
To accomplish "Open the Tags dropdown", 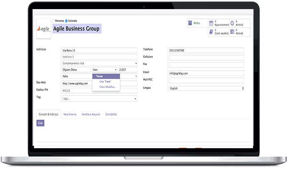I will coord(99,98).
